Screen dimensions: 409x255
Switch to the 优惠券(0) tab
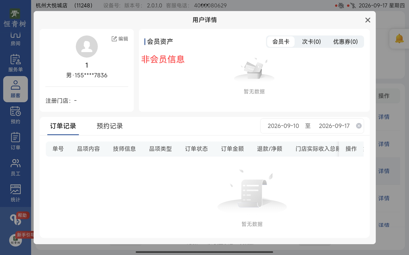pos(345,42)
